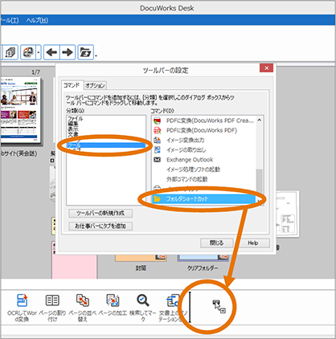Go back with the left arrow
Viewport: 336px width, 339px height.
51,52
